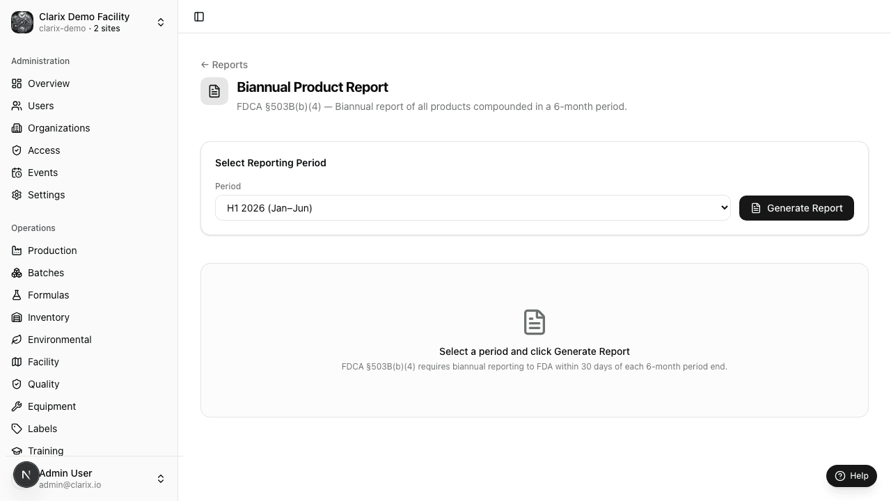Go back to Reports

point(224,65)
